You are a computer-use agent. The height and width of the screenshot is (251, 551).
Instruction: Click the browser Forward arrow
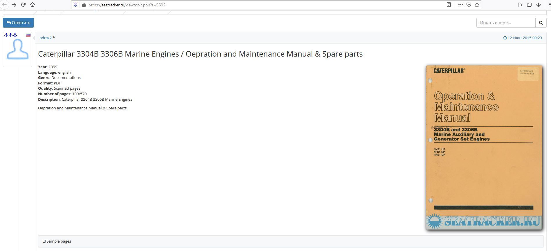(14, 5)
